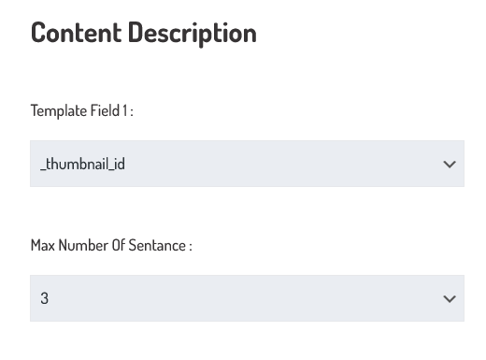Click the Content Description heading
Screen dimensions: 486x360
point(144,34)
